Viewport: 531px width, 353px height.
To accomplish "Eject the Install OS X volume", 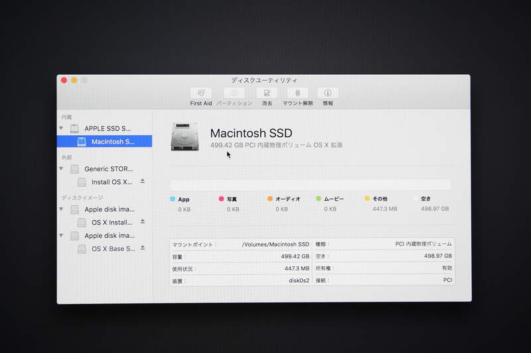I will (142, 181).
